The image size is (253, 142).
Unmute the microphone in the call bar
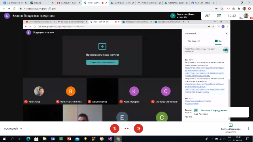pyautogui.click(x=115, y=129)
